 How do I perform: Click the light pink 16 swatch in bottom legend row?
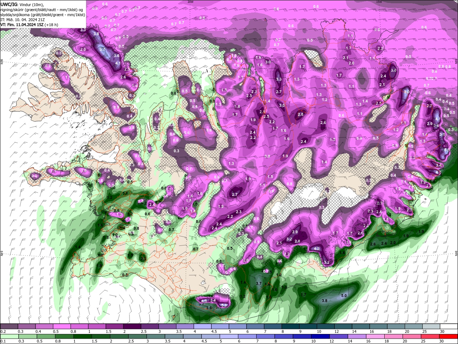(x=375, y=336)
